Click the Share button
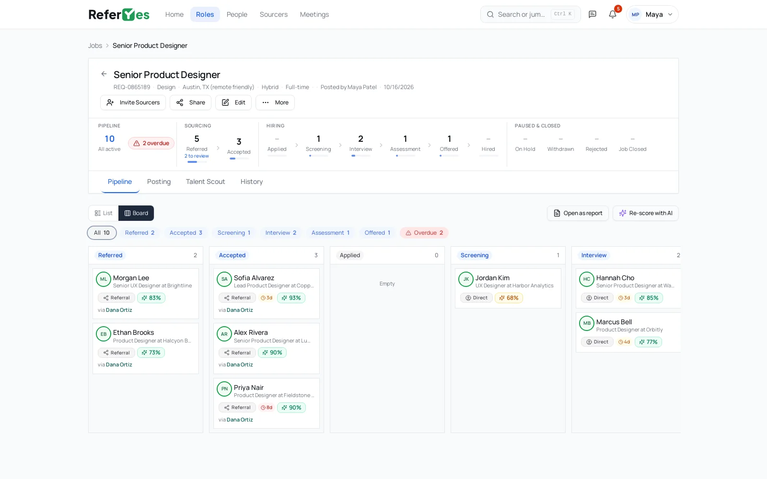 pyautogui.click(x=190, y=103)
